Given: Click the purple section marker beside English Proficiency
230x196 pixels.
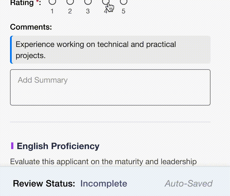Looking at the screenshot, I should (12, 146).
